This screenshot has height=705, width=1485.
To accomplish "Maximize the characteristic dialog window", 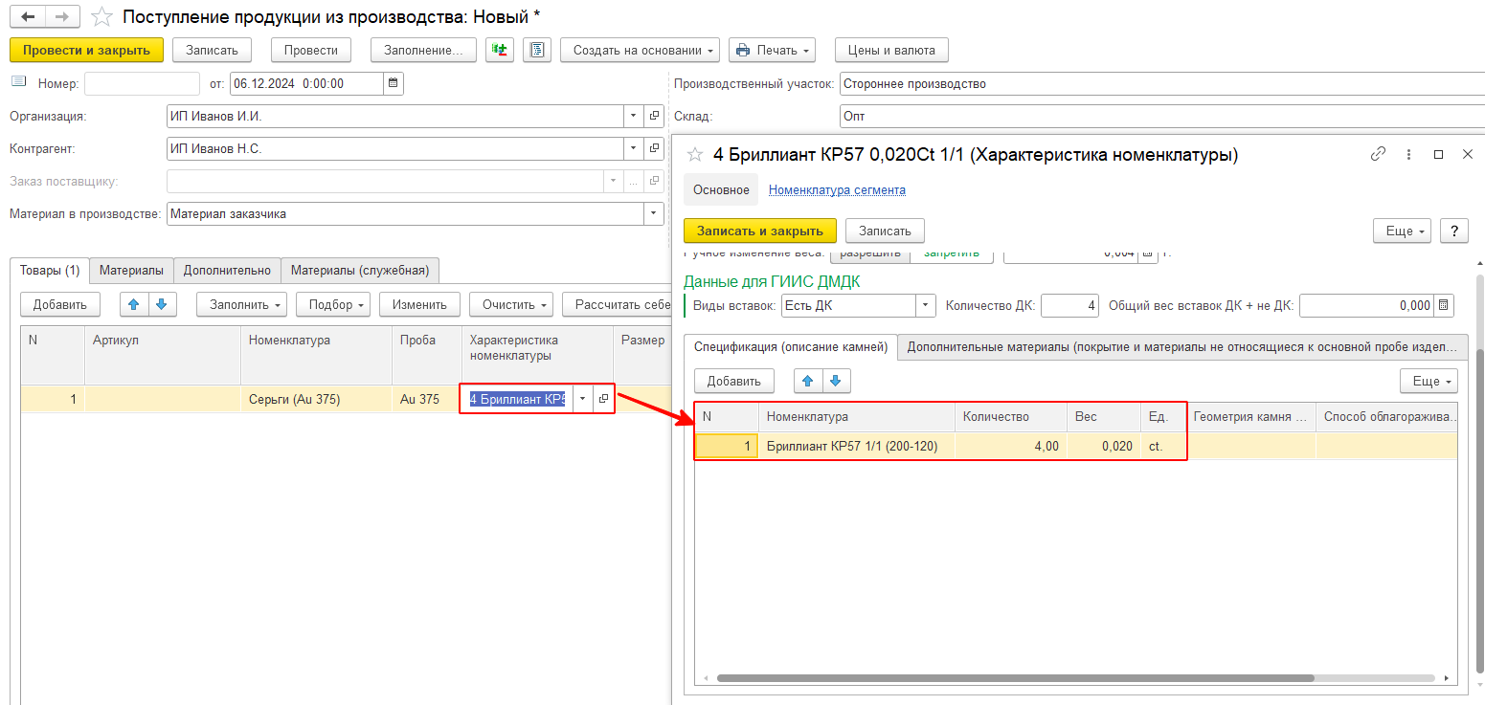I will [1438, 153].
